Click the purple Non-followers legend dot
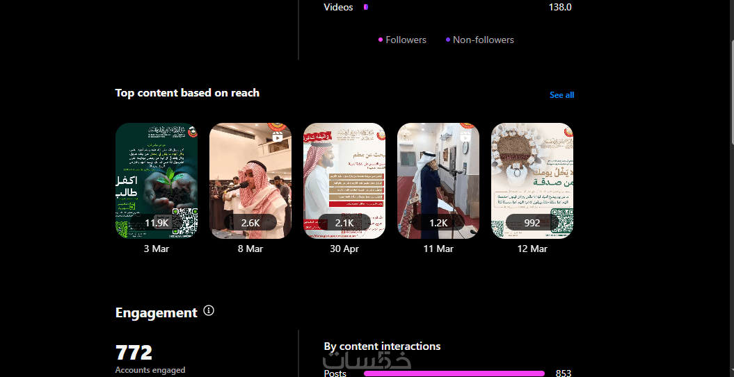The width and height of the screenshot is (734, 377). click(448, 40)
